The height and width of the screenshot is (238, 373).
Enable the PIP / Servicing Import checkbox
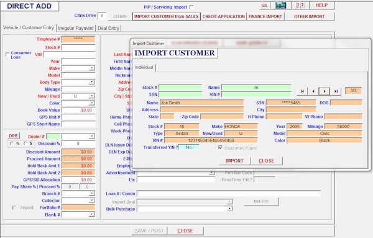coord(191,7)
